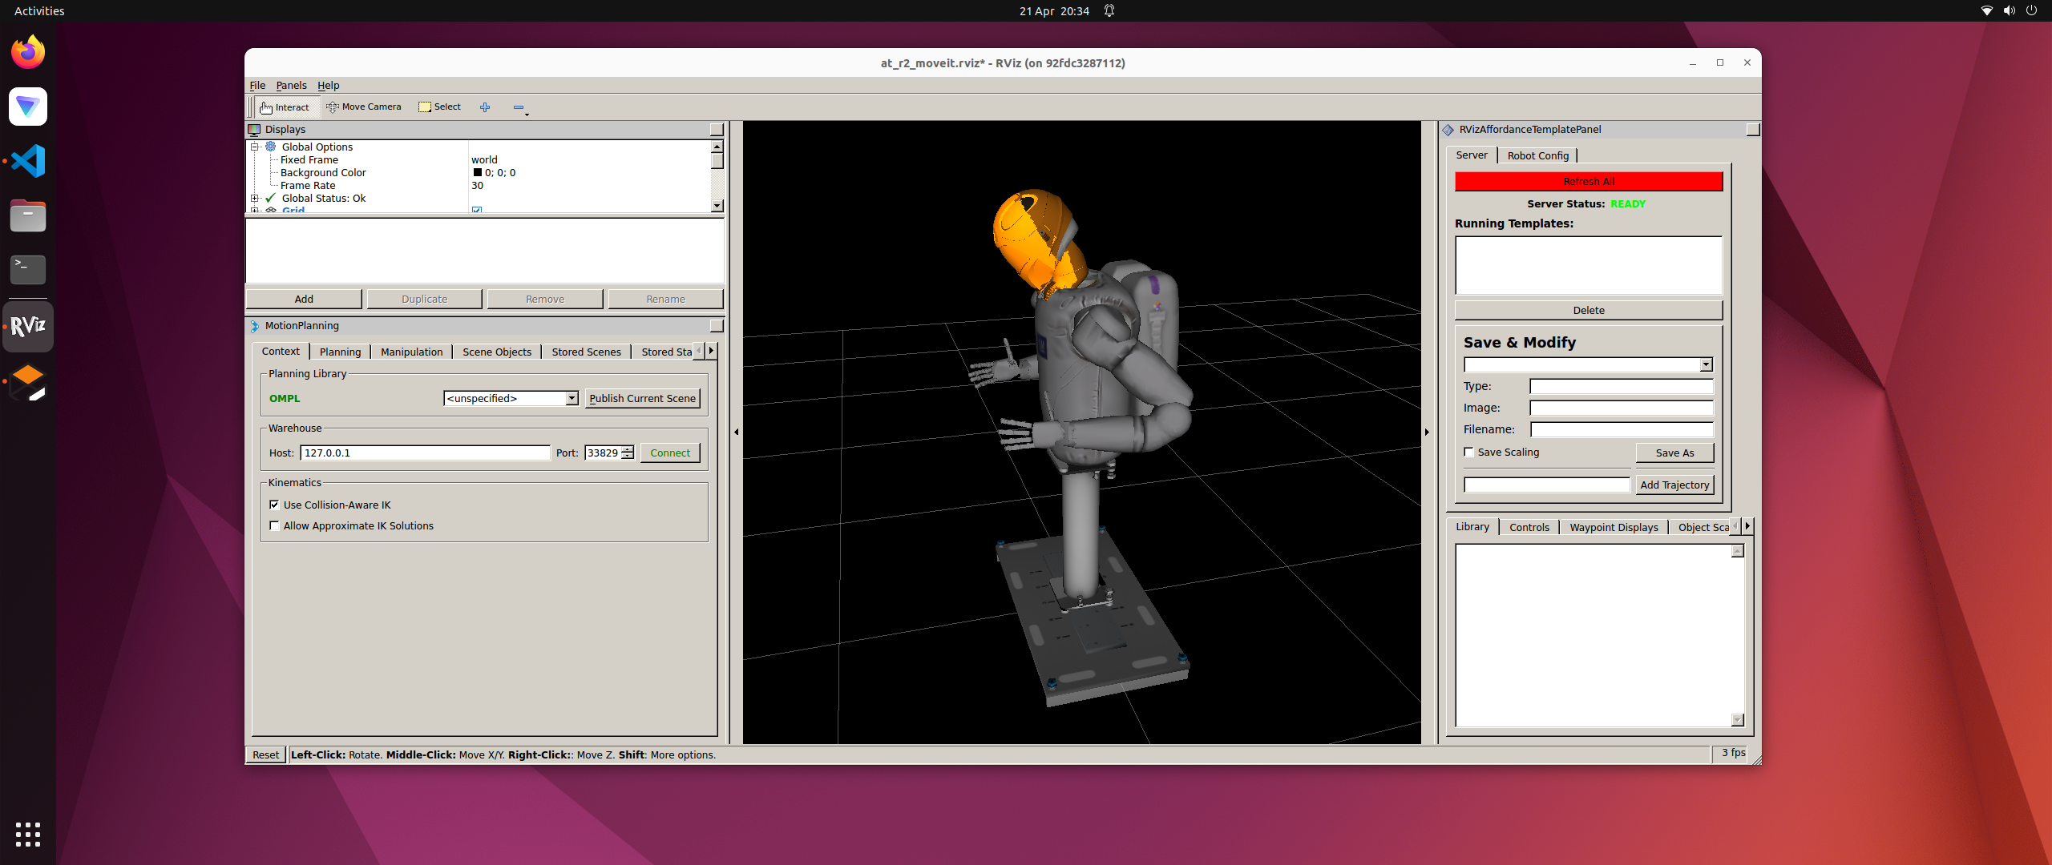Open the Panels menu

point(291,86)
